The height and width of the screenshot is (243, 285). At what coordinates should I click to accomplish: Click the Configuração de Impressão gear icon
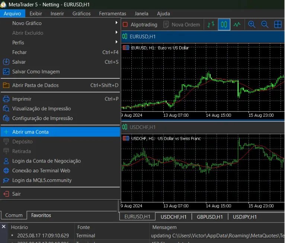click(6, 118)
